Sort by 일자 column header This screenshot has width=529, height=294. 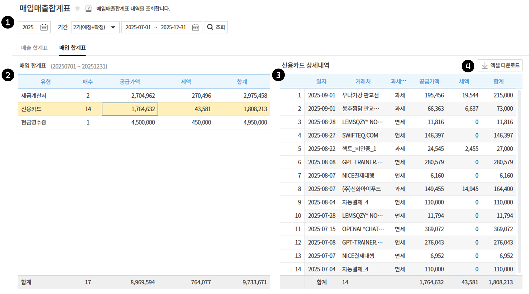[x=321, y=81]
